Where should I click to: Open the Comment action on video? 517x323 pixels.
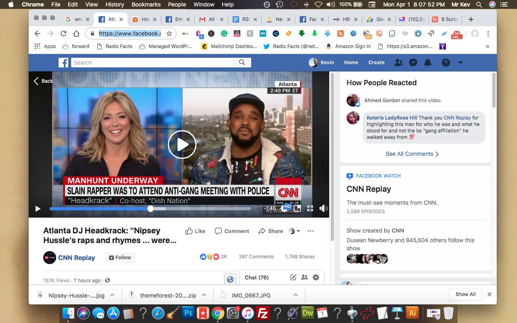(232, 231)
